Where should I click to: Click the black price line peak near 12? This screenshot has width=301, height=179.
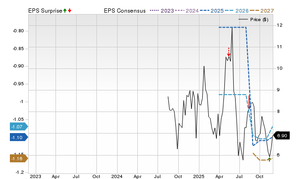pyautogui.click(x=232, y=28)
